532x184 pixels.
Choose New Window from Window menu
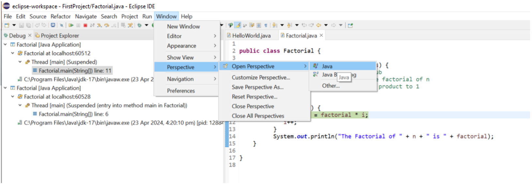click(x=187, y=26)
